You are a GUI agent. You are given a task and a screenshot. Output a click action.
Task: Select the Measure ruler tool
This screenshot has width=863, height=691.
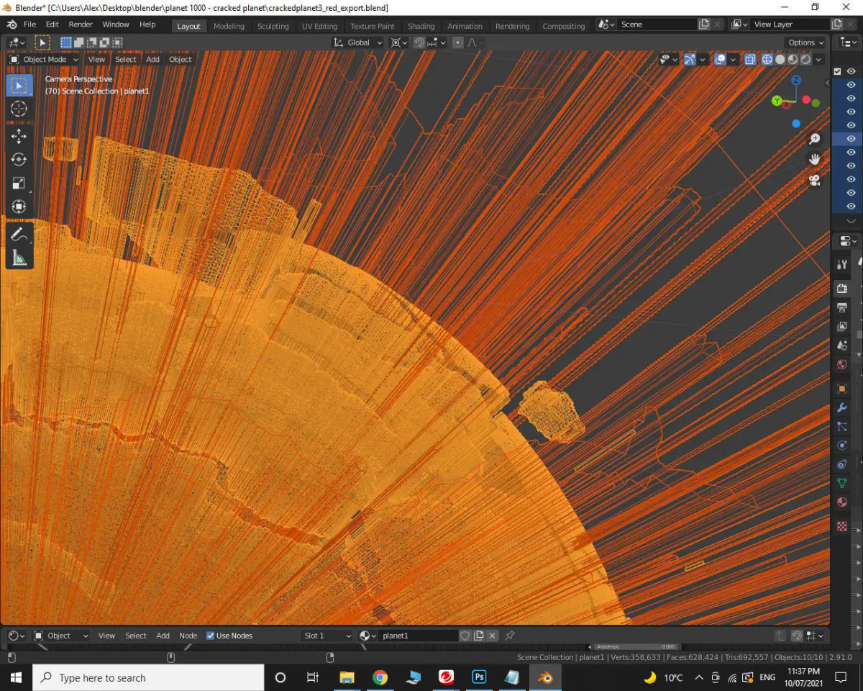[19, 258]
